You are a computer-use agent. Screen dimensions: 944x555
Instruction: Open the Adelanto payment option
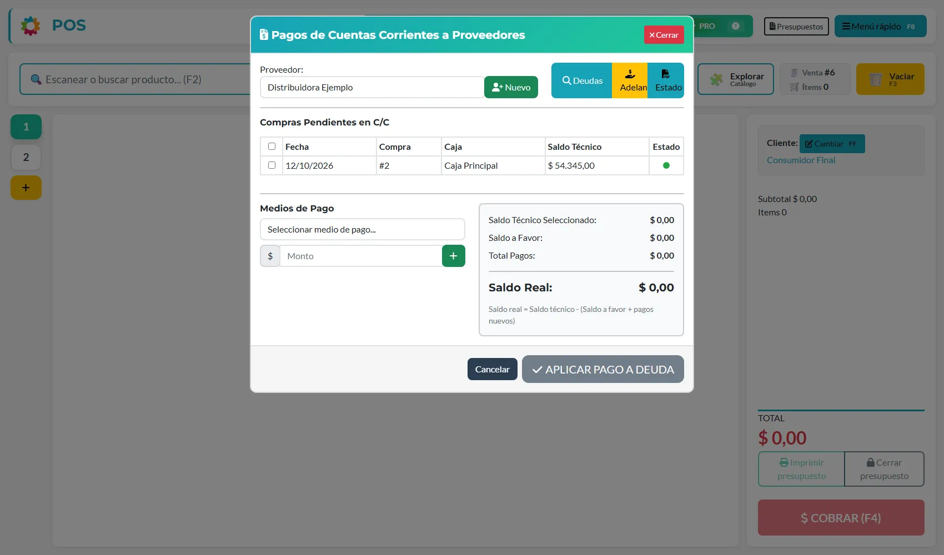click(630, 80)
